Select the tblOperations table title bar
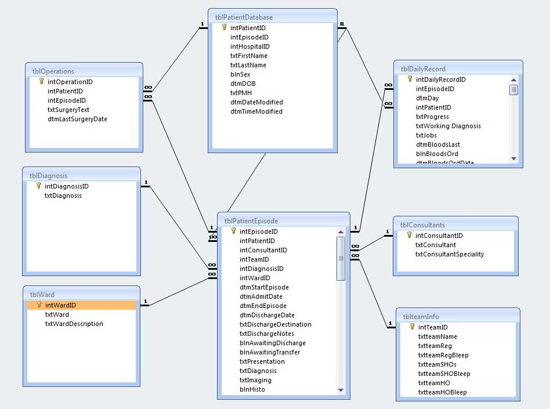Screen dimensions: 550x409 84,71
